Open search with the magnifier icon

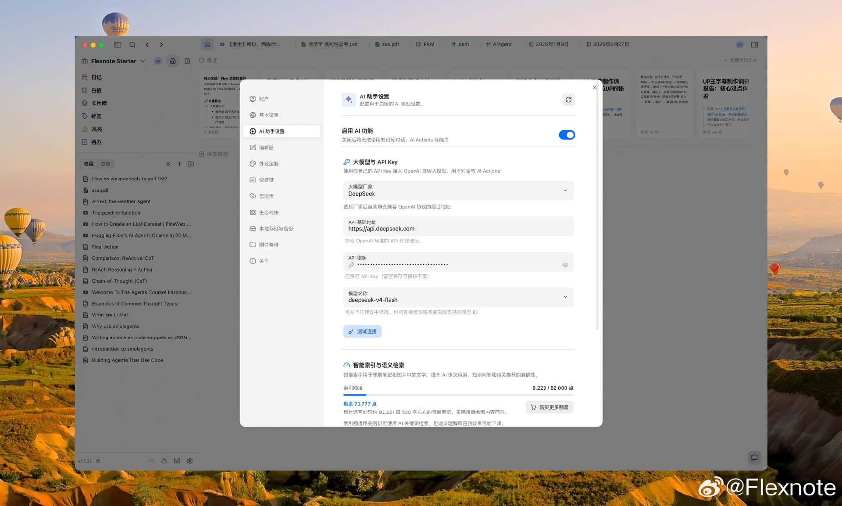(x=132, y=45)
